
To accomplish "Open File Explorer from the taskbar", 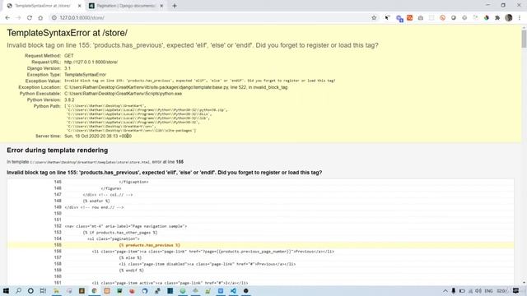I will [56, 290].
